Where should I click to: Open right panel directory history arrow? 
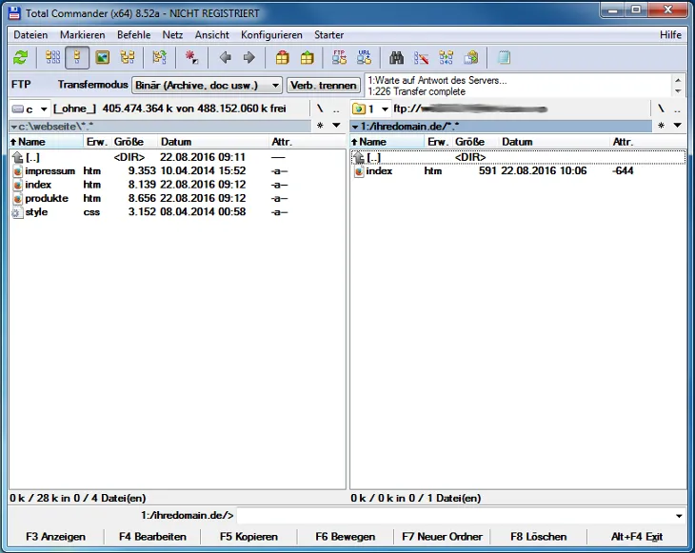pos(677,126)
